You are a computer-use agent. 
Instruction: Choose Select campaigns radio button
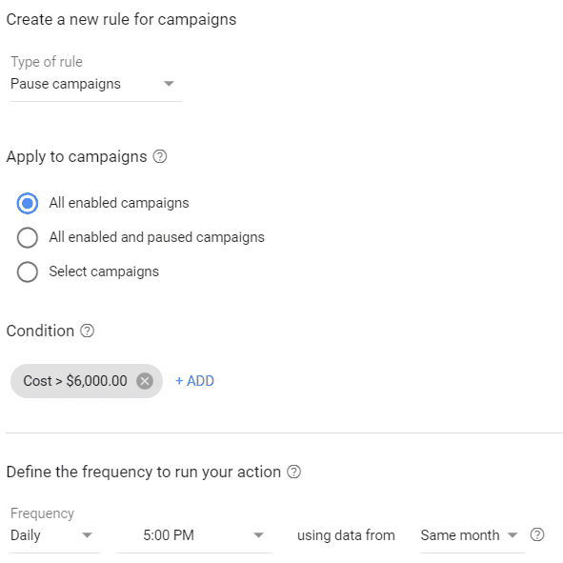click(28, 271)
